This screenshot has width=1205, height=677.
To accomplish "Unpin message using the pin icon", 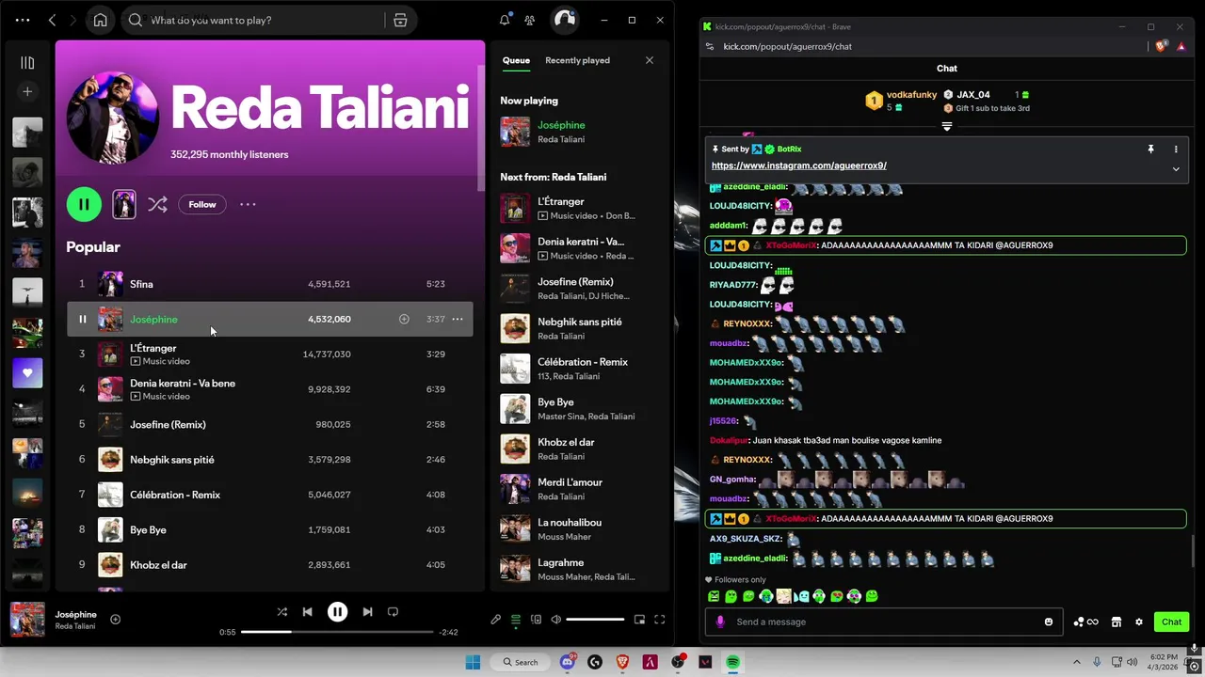I will click(1150, 150).
